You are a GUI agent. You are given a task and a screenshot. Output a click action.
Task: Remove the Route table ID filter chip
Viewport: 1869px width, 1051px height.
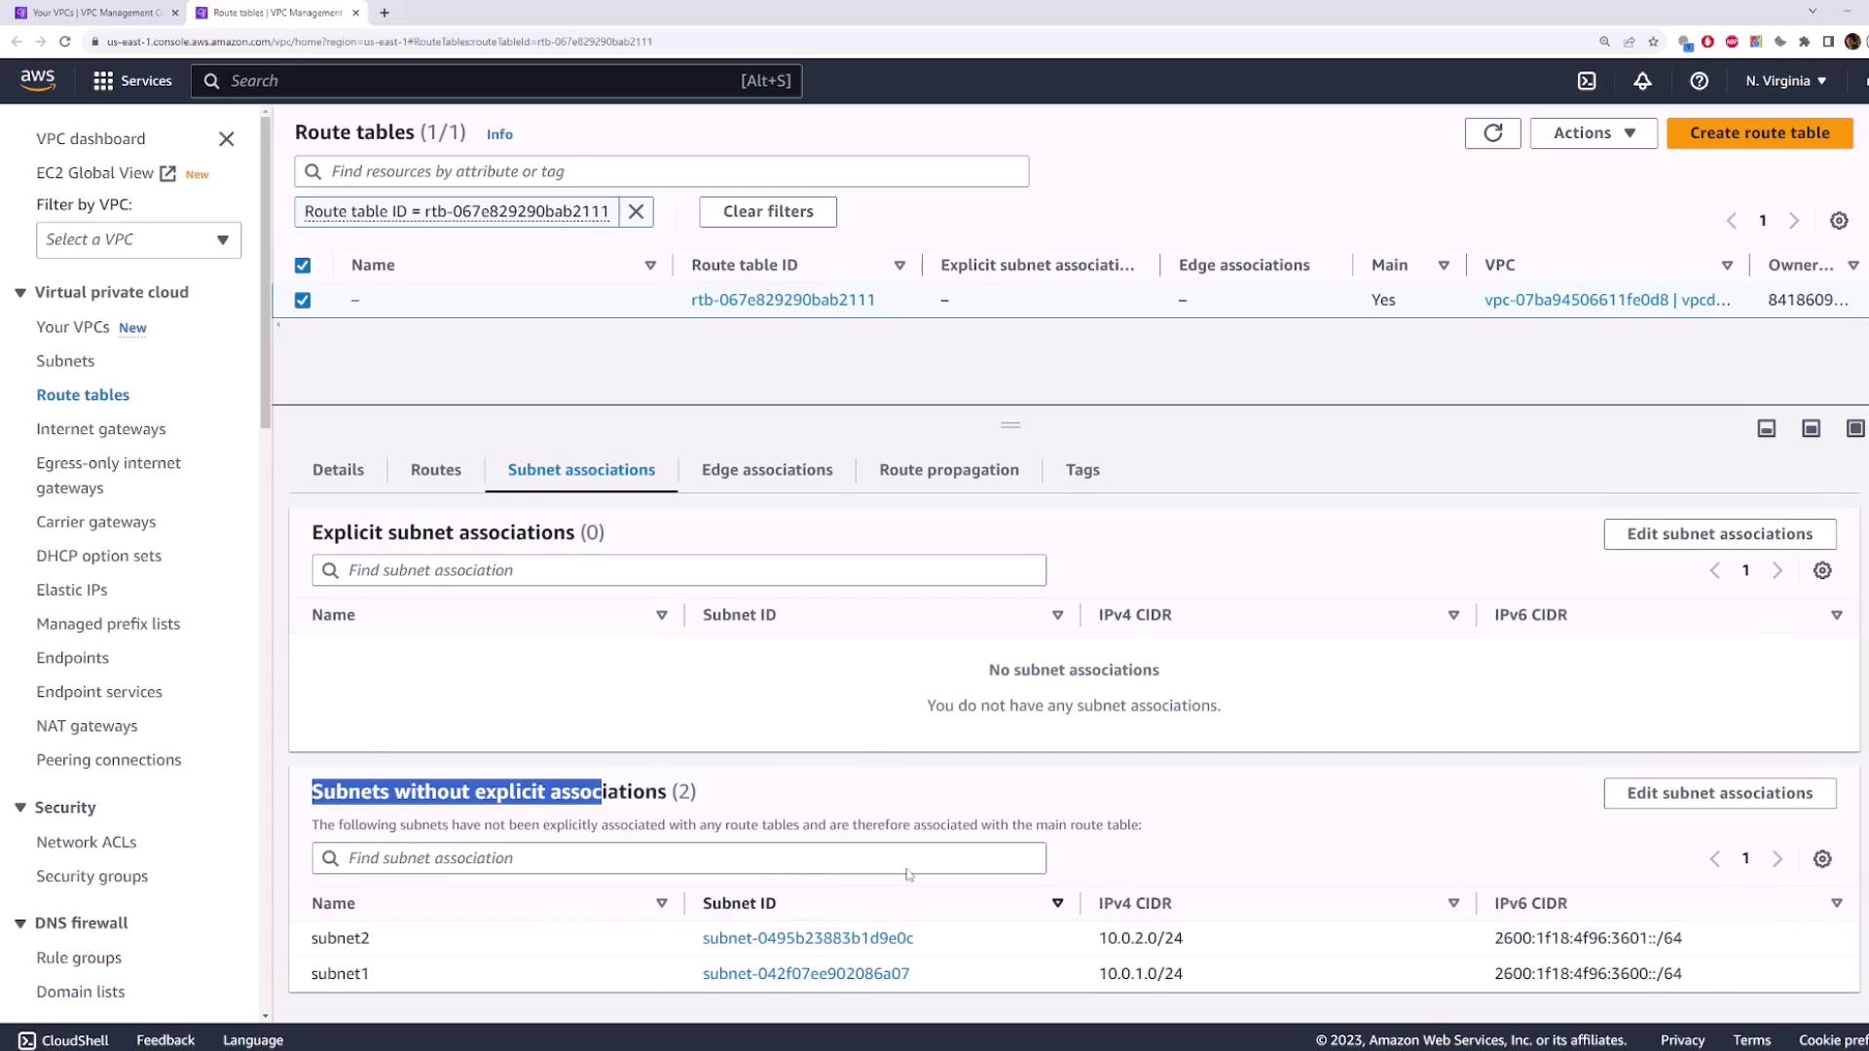tap(636, 212)
